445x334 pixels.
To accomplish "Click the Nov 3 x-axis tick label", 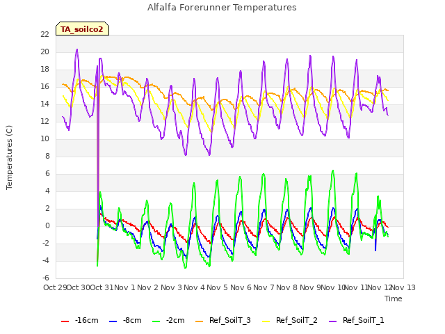I will [171, 287].
